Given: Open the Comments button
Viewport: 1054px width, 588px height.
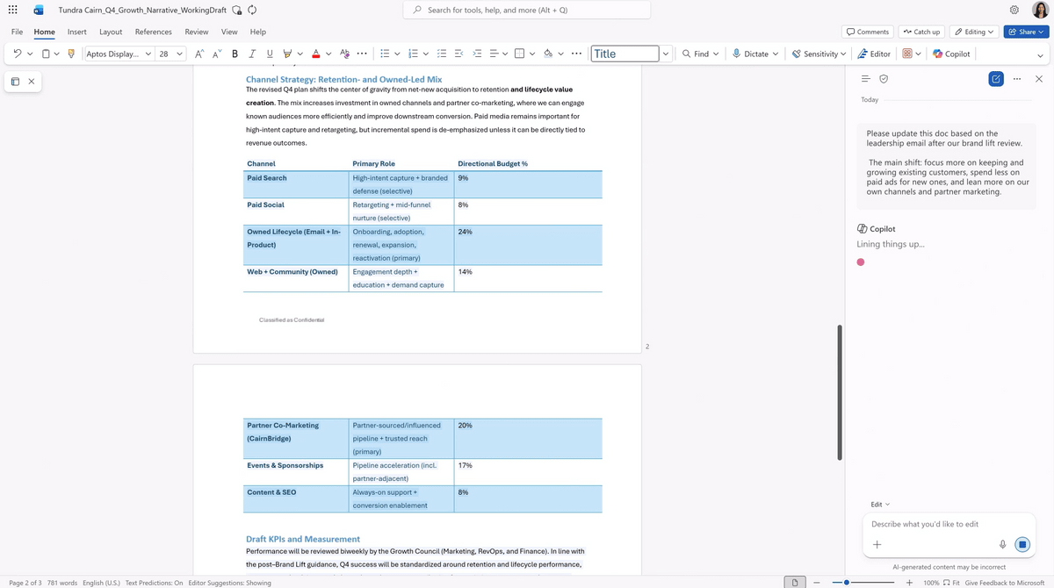Looking at the screenshot, I should tap(867, 32).
